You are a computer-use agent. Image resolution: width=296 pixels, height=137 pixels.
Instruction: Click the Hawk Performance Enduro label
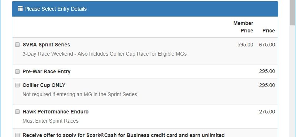coord(55,112)
